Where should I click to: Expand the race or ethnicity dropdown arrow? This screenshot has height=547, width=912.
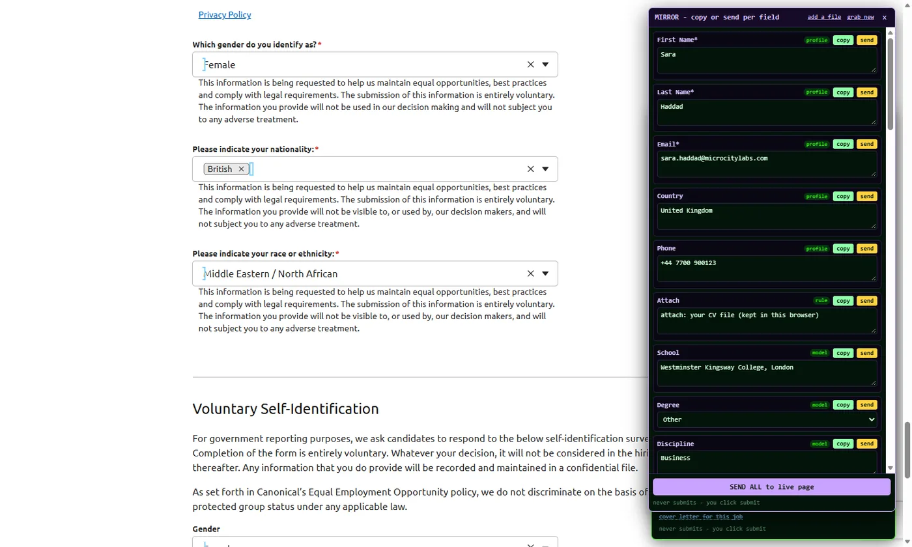coord(545,273)
